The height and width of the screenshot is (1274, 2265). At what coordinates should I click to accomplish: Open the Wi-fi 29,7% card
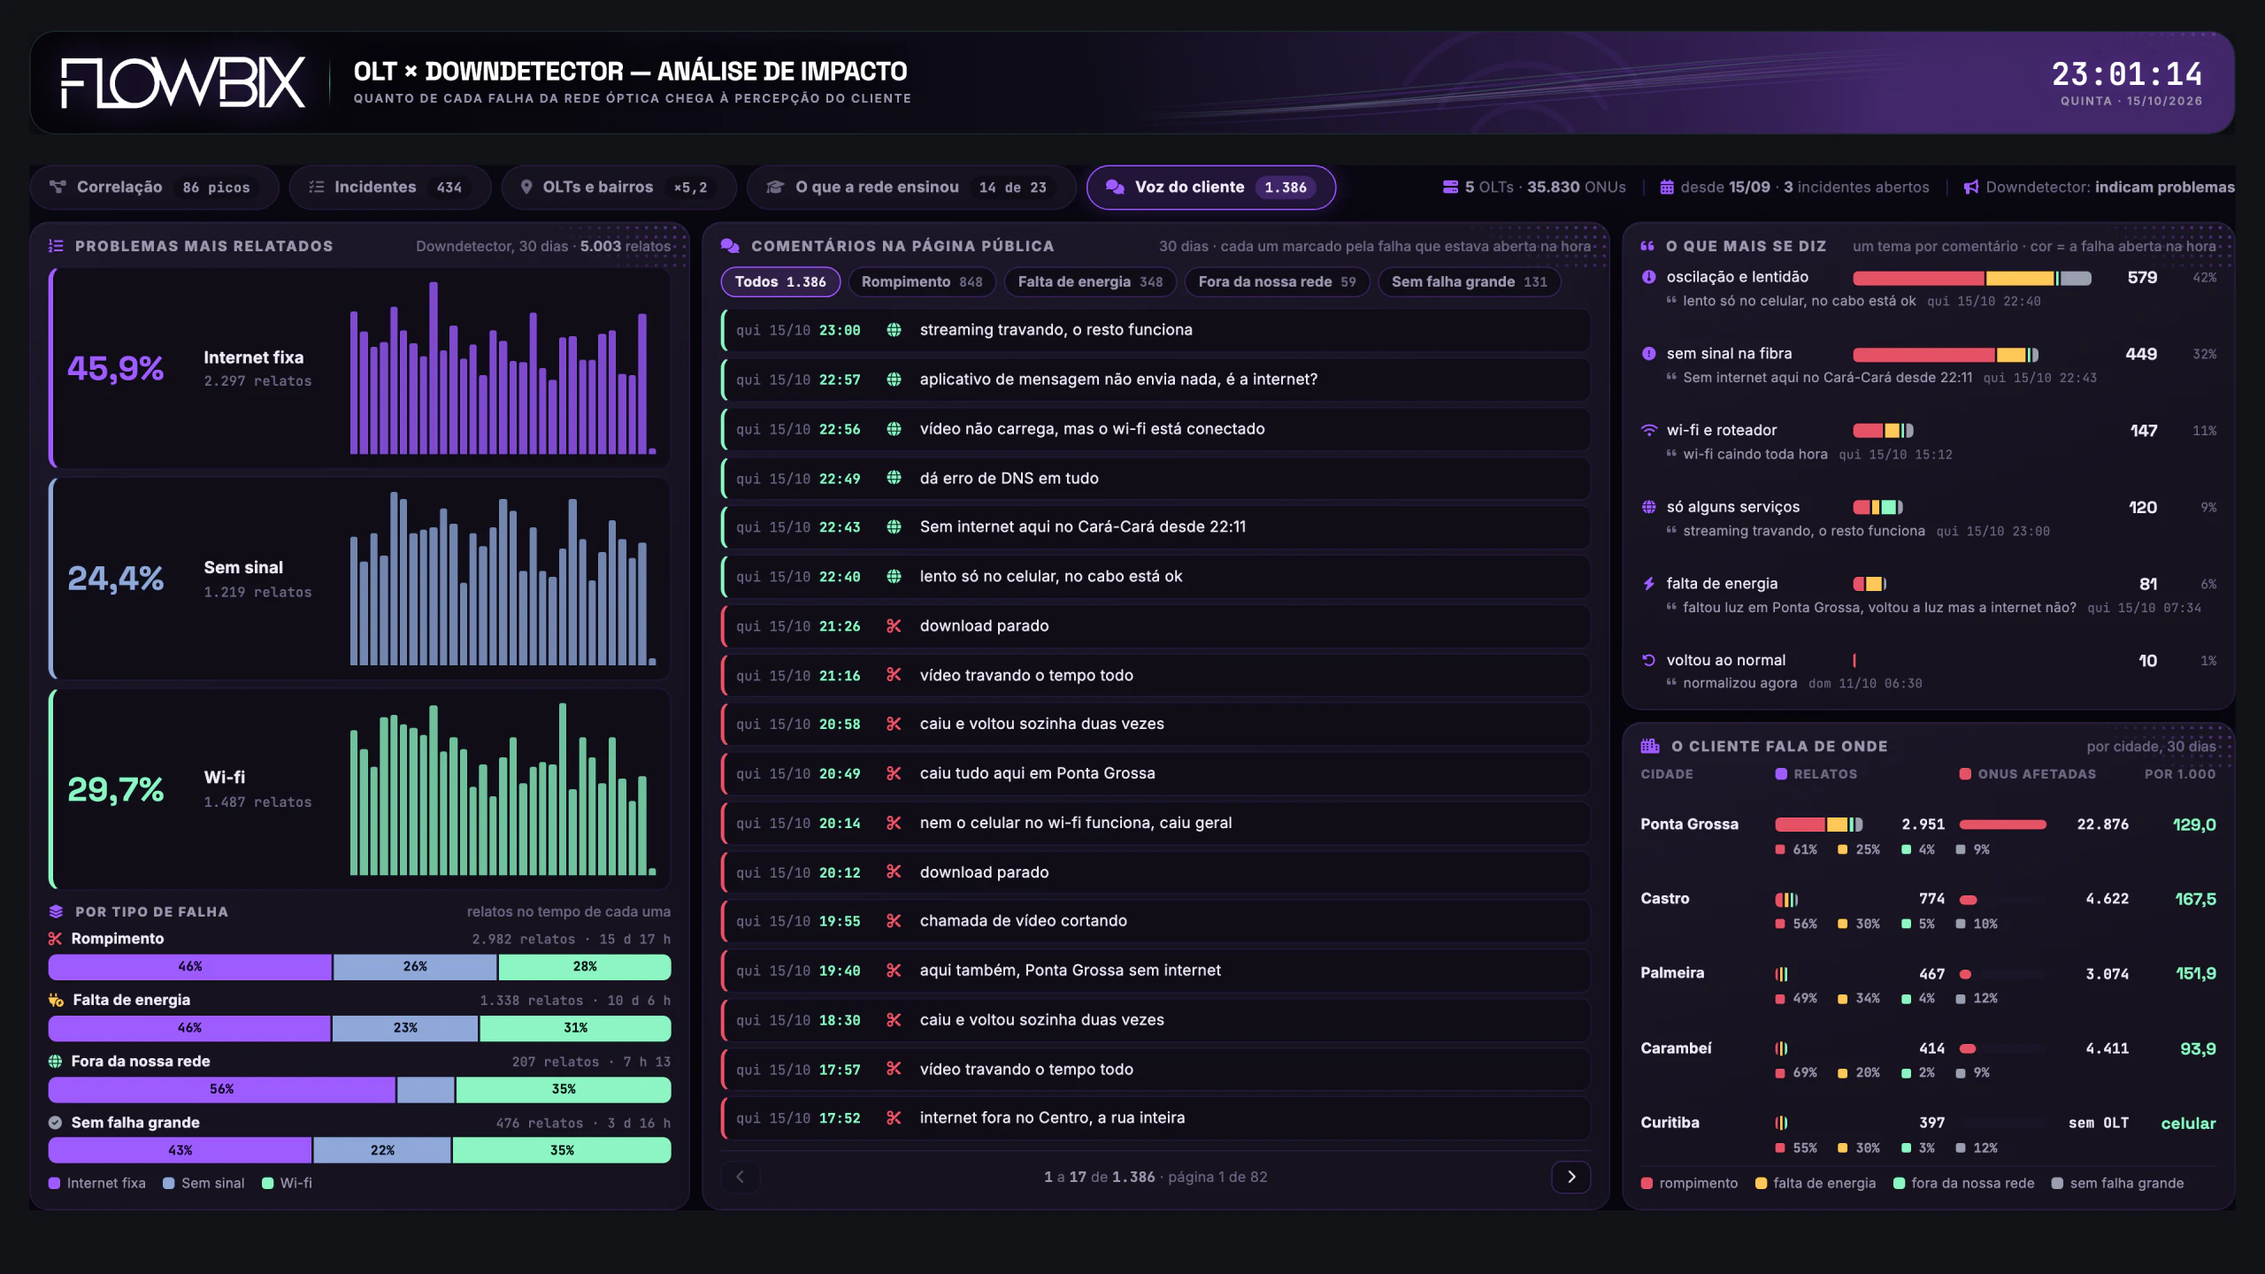point(359,789)
